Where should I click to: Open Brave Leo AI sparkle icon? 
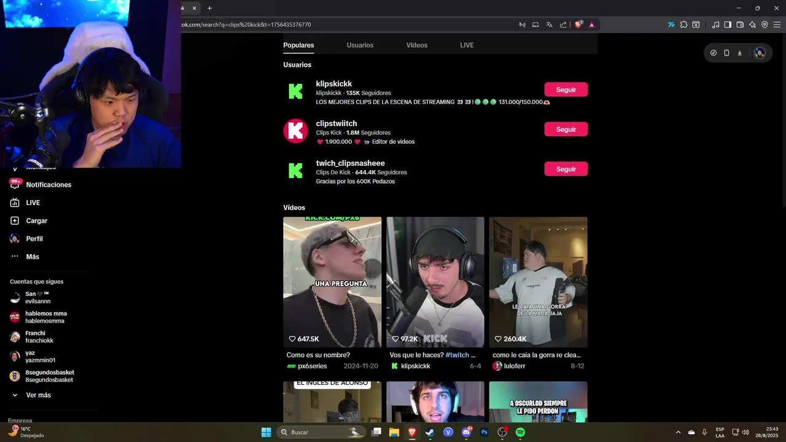pos(752,25)
